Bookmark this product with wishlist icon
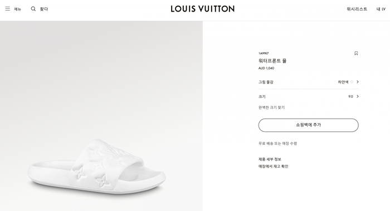Screen dimensions: 390x211 point(356,53)
